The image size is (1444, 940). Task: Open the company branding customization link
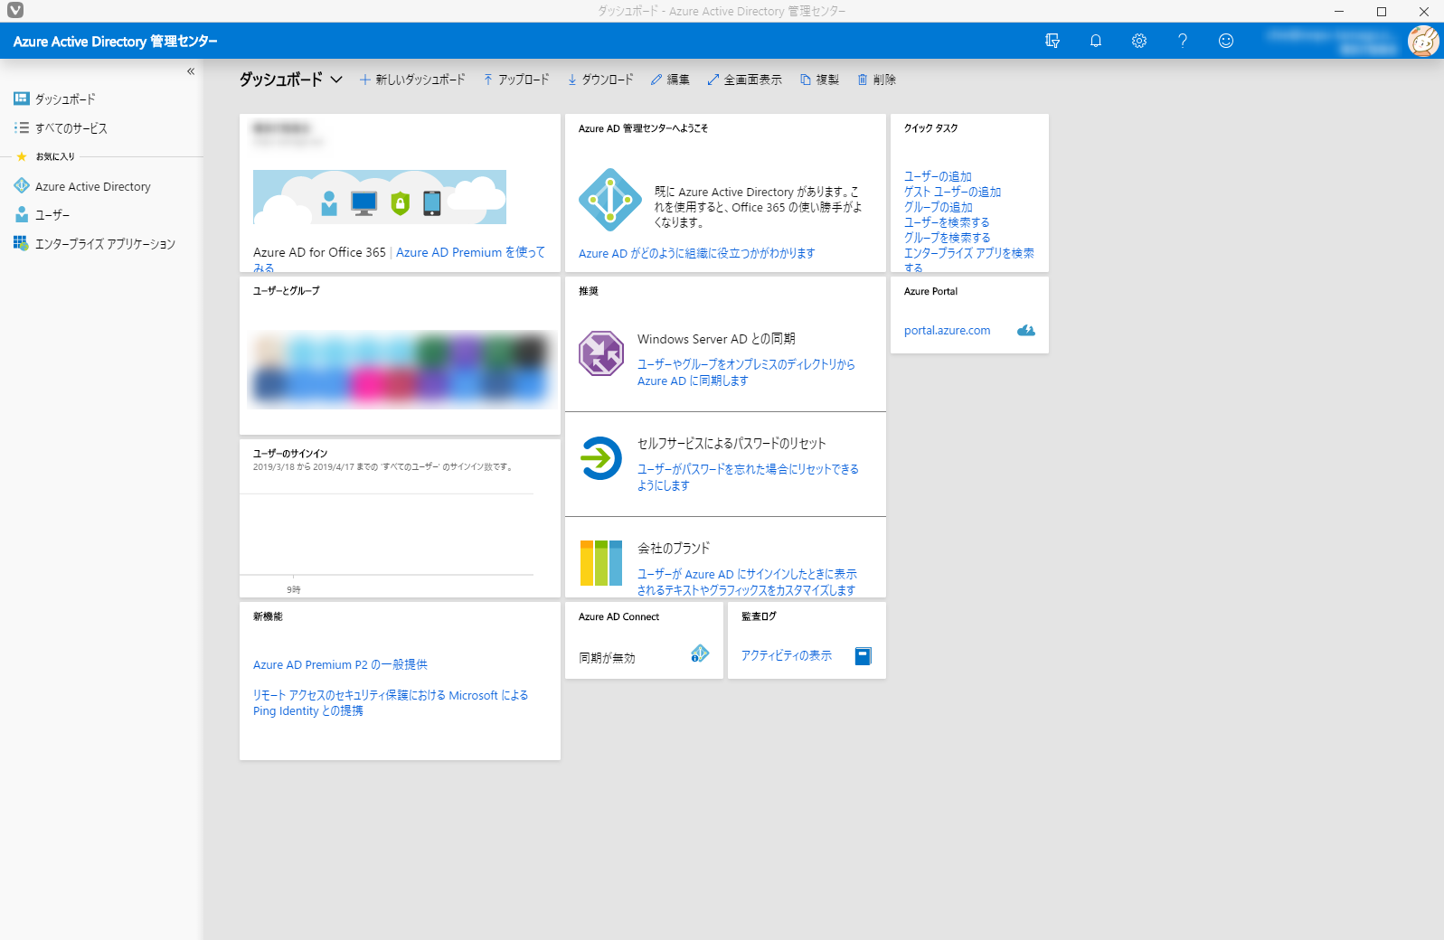(747, 582)
